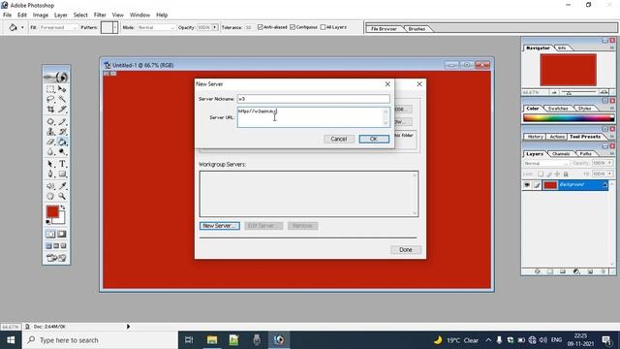Screen dimensions: 620x349
Task: Select the History Brush tool
Action: pos(62,132)
